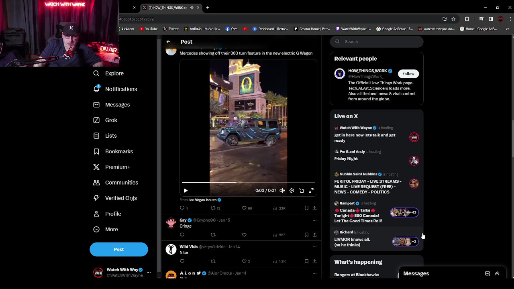Bookmark this page with star icon
Screen dimensions: 514x289
(453, 19)
